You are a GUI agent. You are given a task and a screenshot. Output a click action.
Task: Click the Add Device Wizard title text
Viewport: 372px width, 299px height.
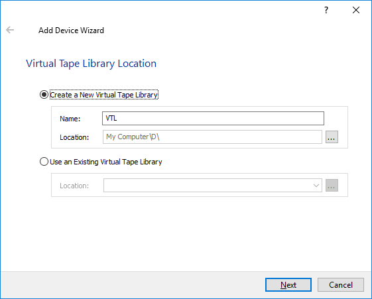coord(71,30)
